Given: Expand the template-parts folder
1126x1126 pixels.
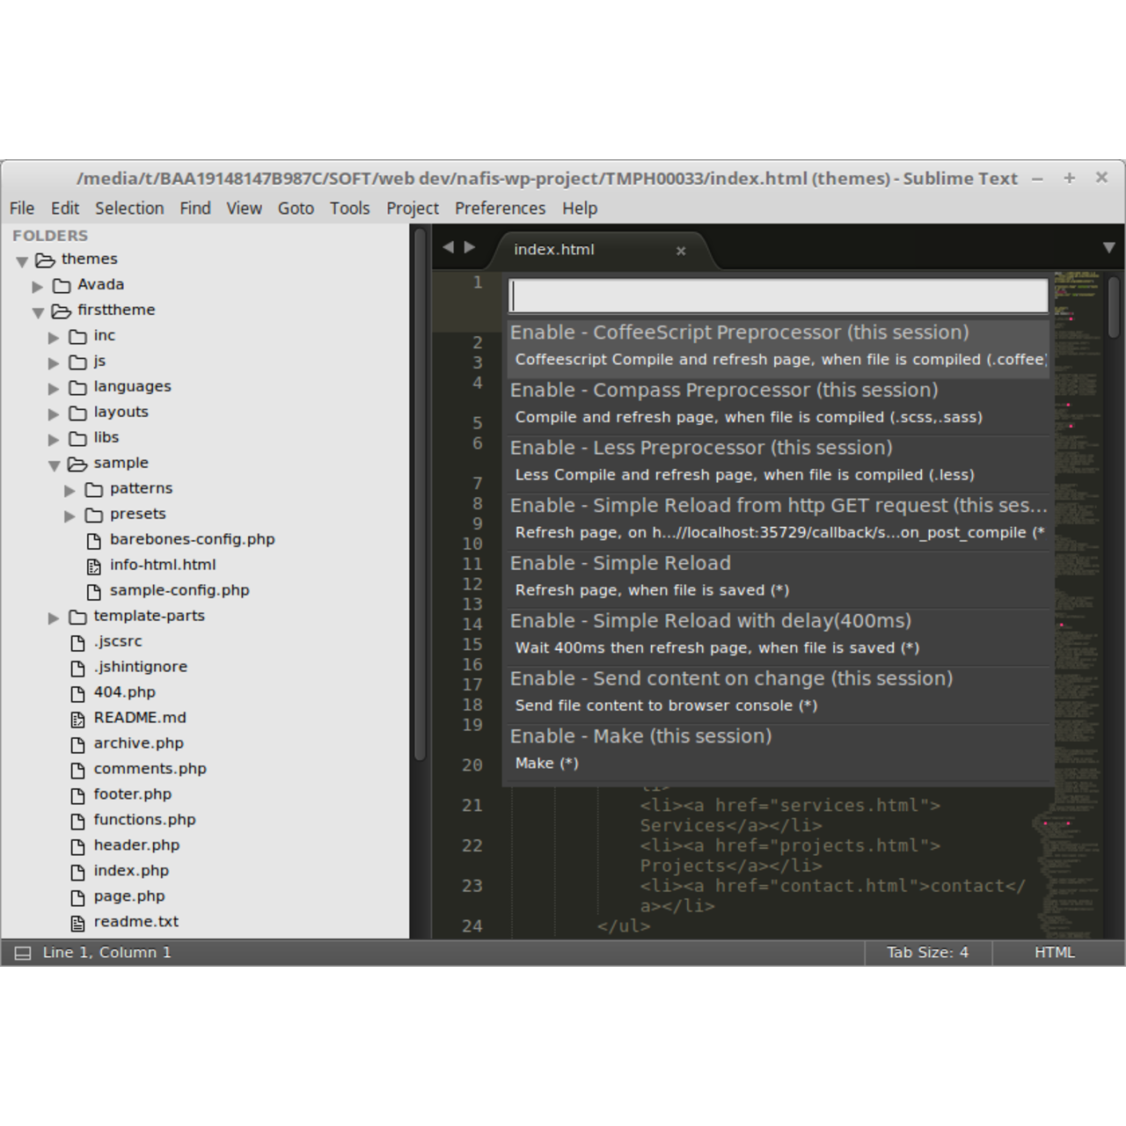Looking at the screenshot, I should point(54,618).
